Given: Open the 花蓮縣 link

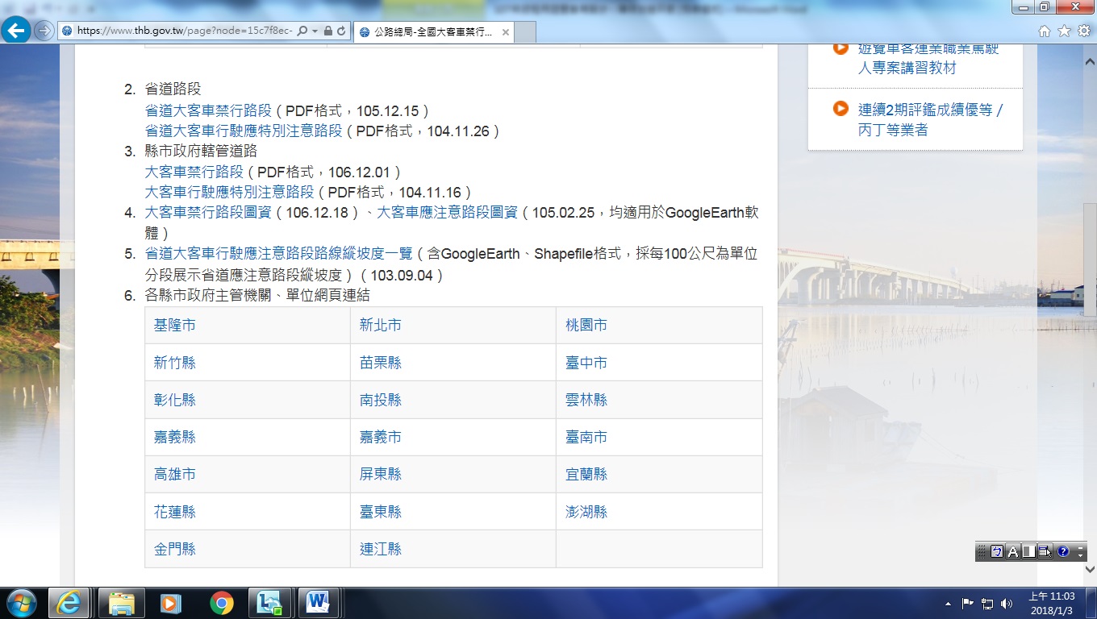Looking at the screenshot, I should point(175,512).
